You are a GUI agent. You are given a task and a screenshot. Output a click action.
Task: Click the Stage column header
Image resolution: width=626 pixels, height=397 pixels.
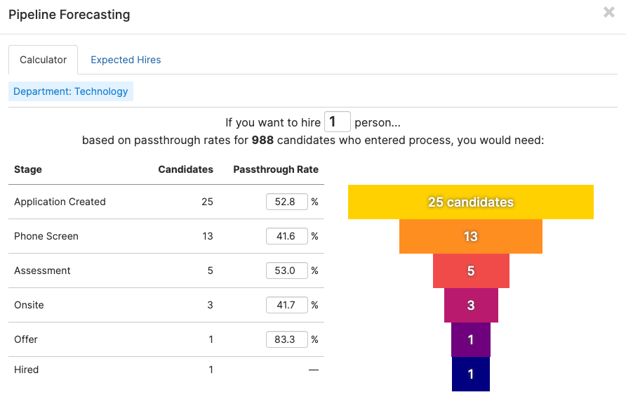[x=28, y=169]
